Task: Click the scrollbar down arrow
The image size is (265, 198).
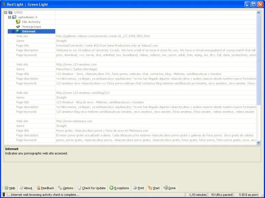Action: [x=258, y=143]
